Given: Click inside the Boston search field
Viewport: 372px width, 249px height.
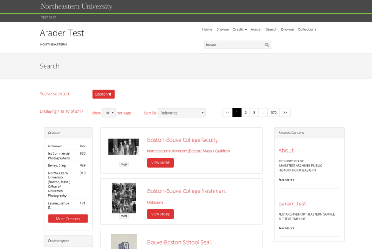Looking at the screenshot, I should click(x=233, y=44).
